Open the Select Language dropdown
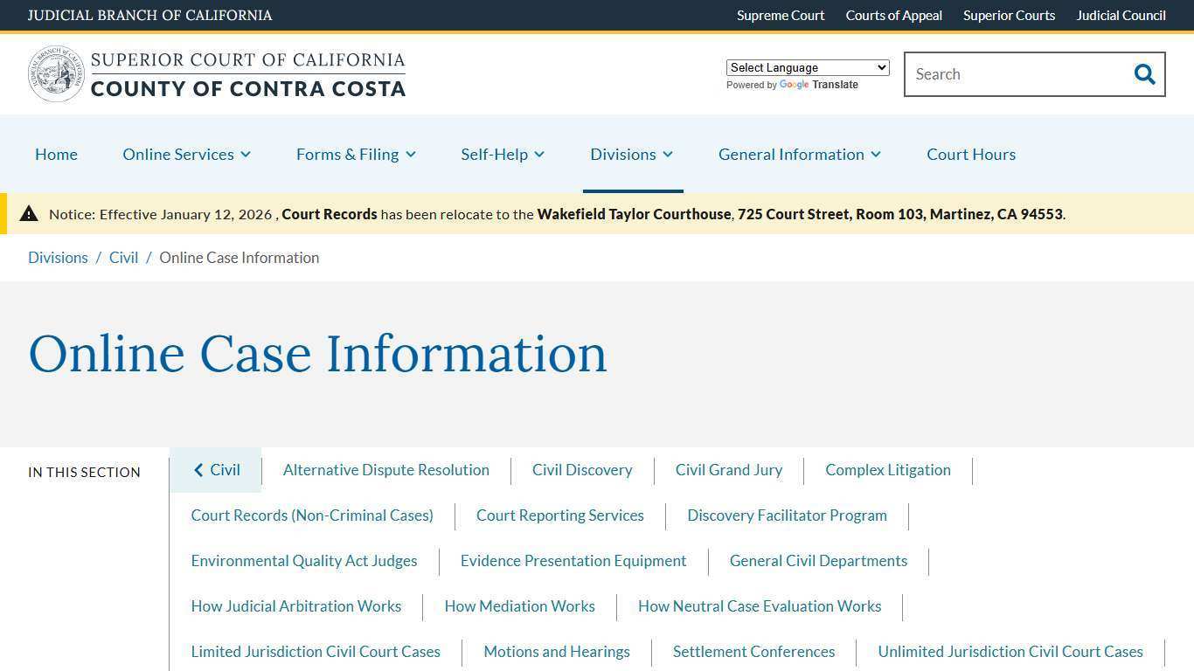 click(806, 67)
